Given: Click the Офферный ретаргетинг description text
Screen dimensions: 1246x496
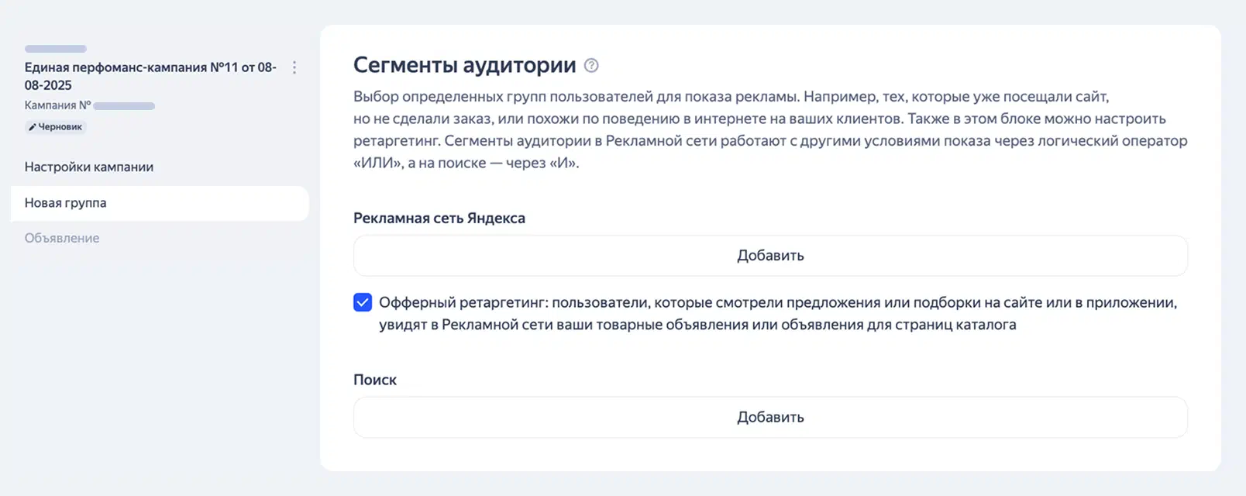Looking at the screenshot, I should (778, 313).
